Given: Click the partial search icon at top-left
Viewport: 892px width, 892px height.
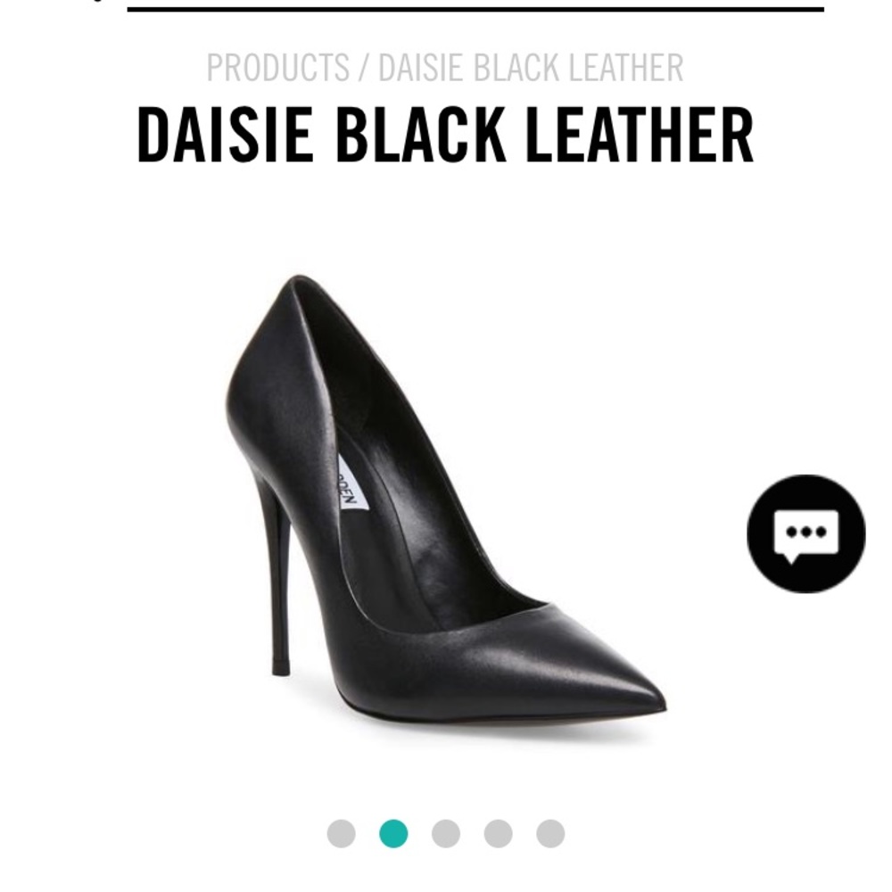Looking at the screenshot, I should coord(98,2).
